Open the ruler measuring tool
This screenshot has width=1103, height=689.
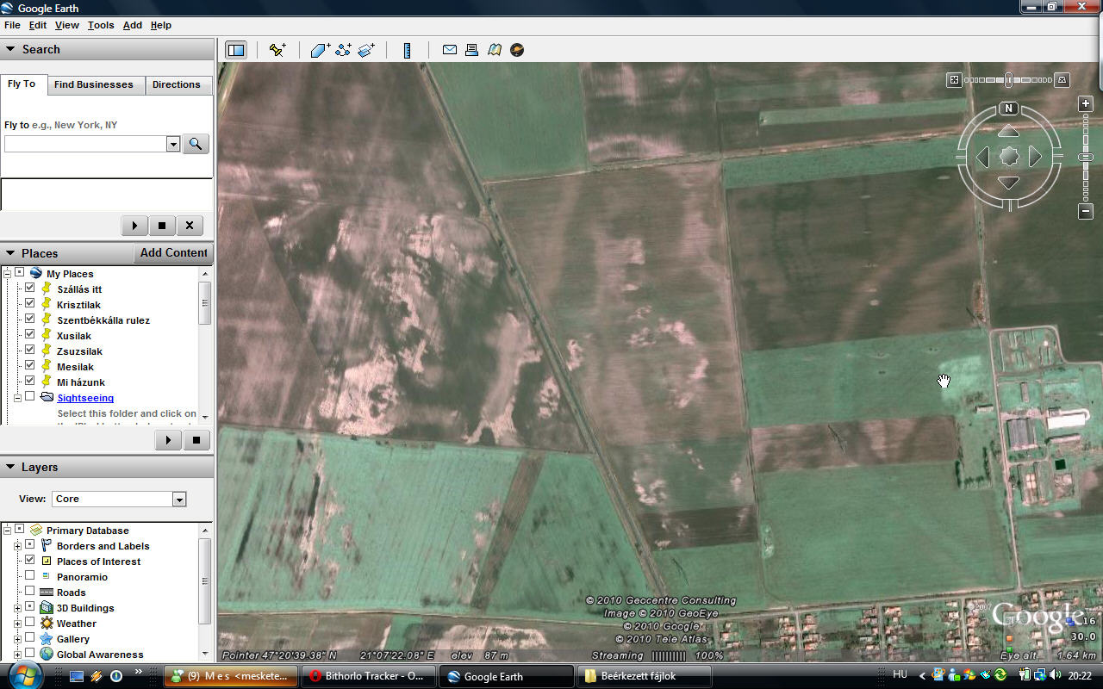point(408,50)
